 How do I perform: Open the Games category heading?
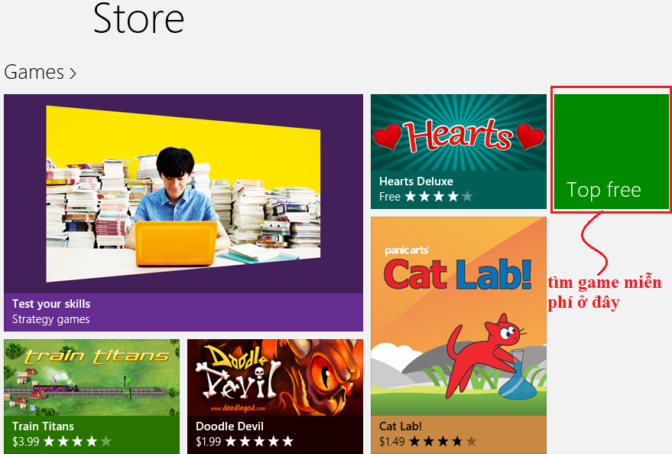pos(34,72)
